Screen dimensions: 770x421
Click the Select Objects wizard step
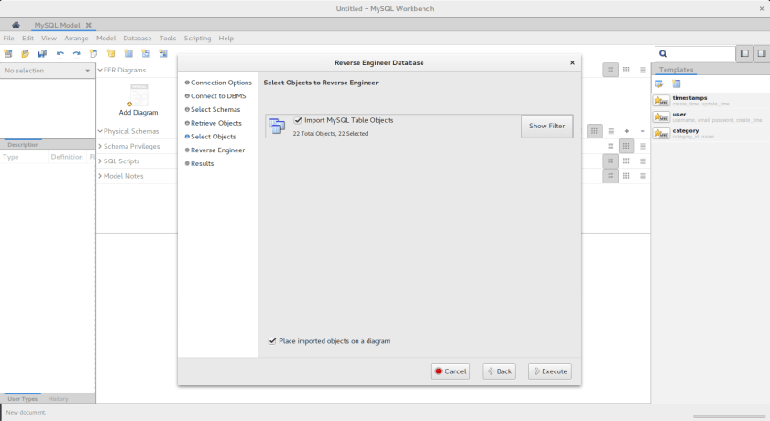pyautogui.click(x=213, y=137)
